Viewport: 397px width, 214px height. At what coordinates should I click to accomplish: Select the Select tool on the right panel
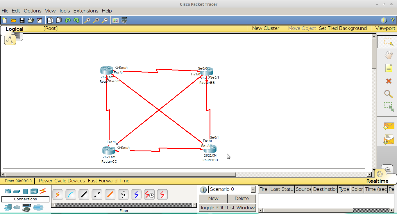click(x=389, y=42)
